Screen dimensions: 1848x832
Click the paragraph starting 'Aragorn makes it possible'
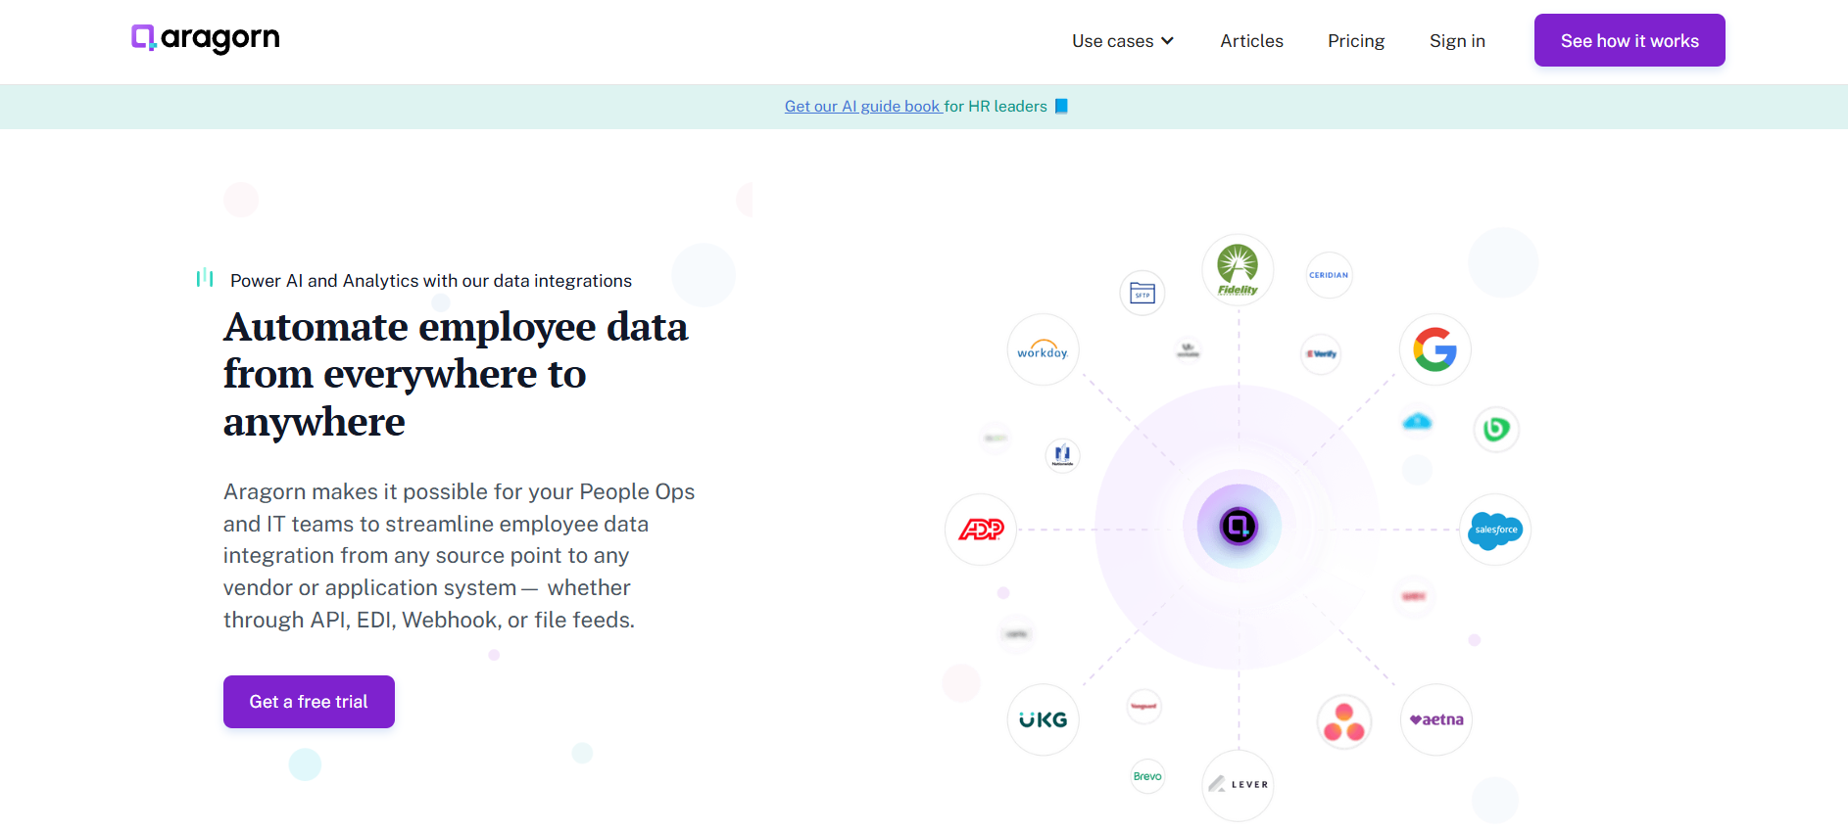459,555
